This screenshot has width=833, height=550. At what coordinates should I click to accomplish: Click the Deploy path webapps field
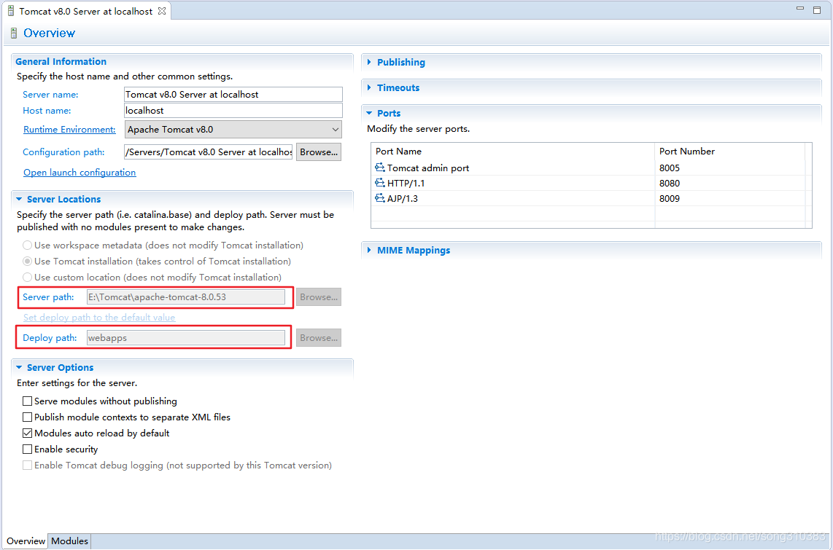click(x=186, y=338)
